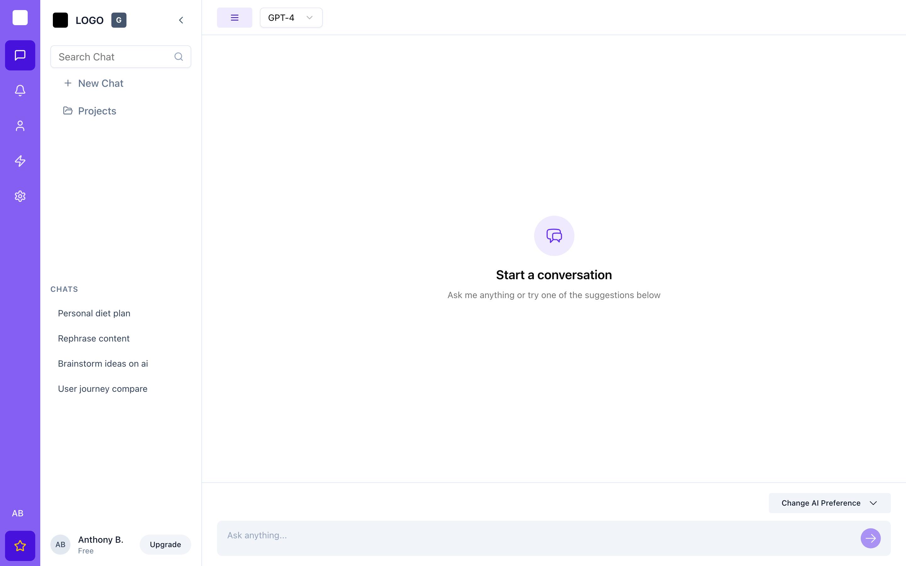Viewport: 906px width, 566px height.
Task: Open the Rephrase content conversation
Action: (94, 338)
